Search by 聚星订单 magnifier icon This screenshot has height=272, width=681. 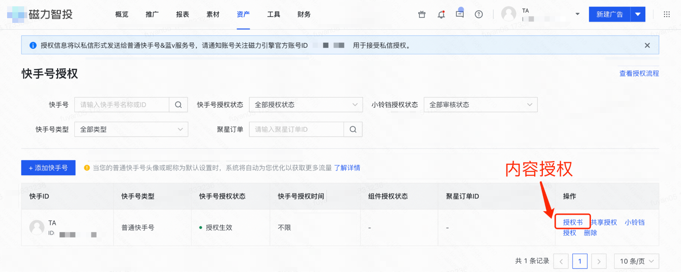[353, 129]
